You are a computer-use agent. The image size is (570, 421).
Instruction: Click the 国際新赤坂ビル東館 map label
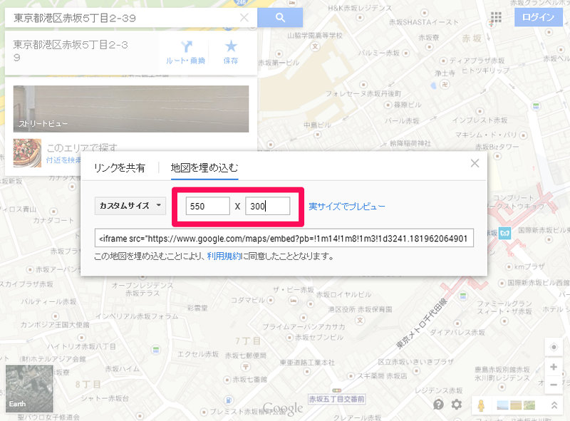click(x=544, y=230)
